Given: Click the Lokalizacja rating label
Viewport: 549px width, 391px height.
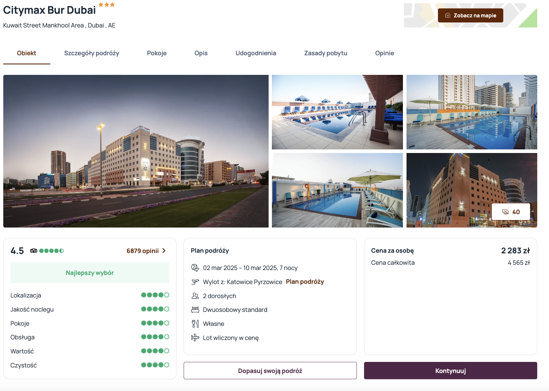Looking at the screenshot, I should pyautogui.click(x=26, y=295).
